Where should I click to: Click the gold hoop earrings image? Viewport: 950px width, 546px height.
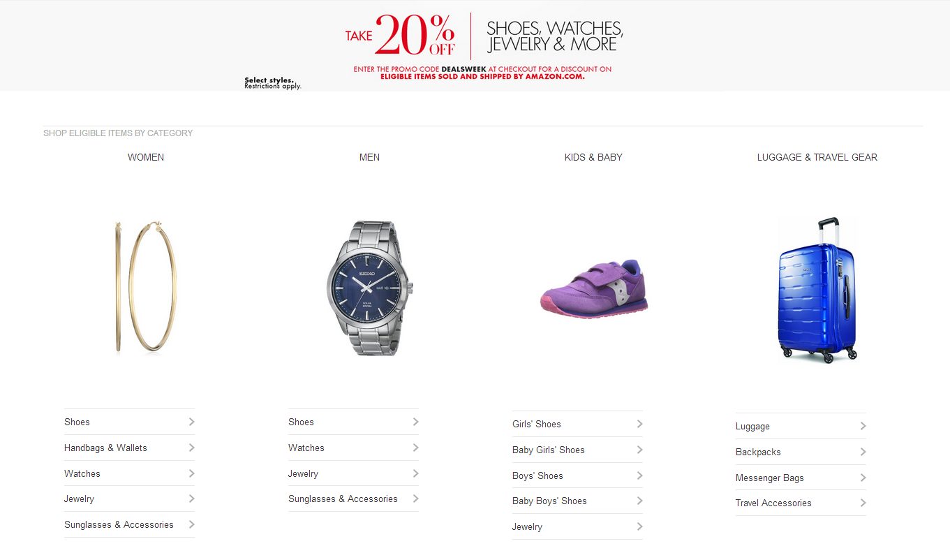(x=146, y=286)
